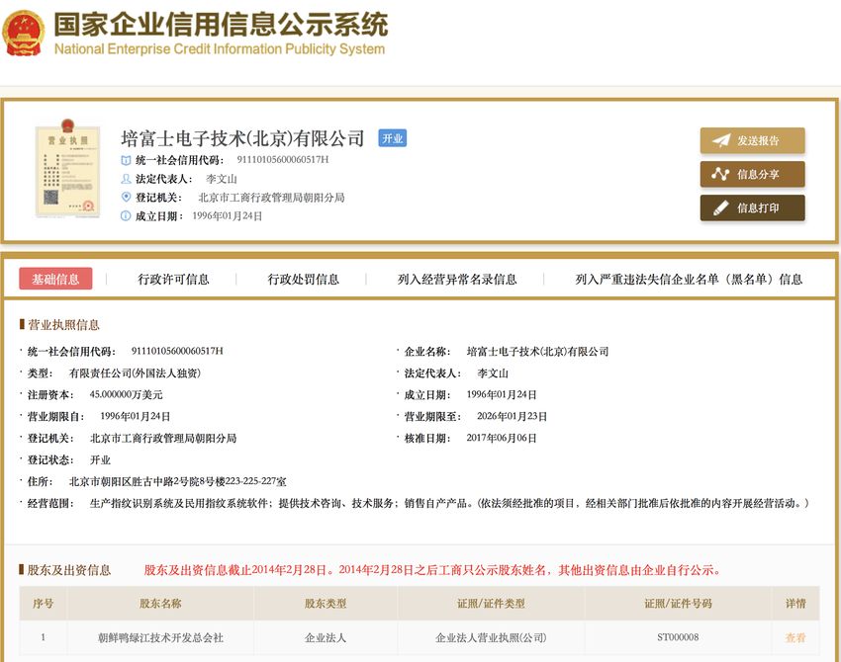841x662 pixels.
Task: Click the 企业法人营业执照(公司) table cell
Action: 491,637
